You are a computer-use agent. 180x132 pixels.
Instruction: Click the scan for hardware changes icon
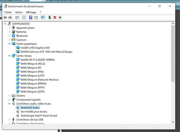[43, 17]
